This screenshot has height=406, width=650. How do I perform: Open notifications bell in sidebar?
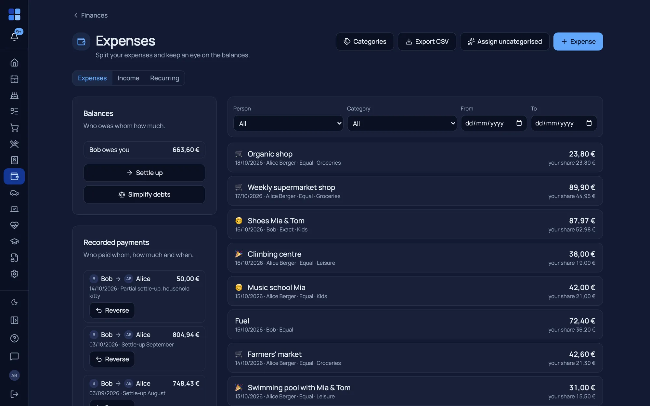pyautogui.click(x=14, y=36)
